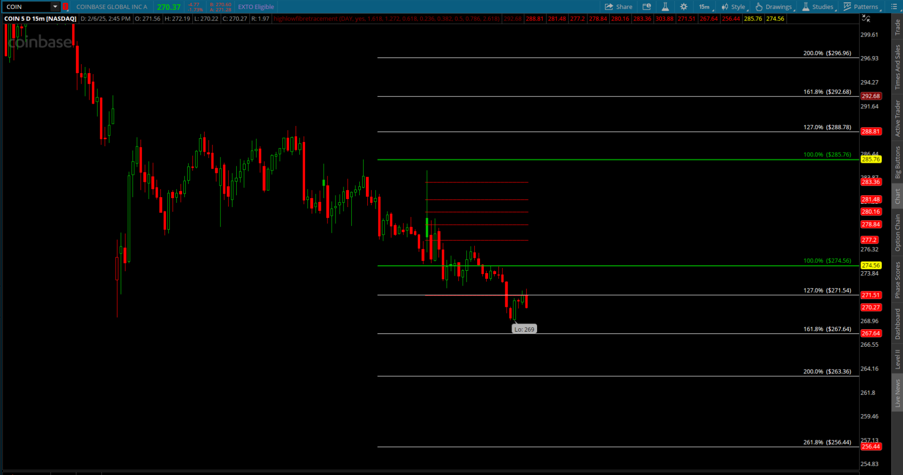The width and height of the screenshot is (903, 475).
Task: Open the 15m timeframe dropdown
Action: (x=705, y=7)
